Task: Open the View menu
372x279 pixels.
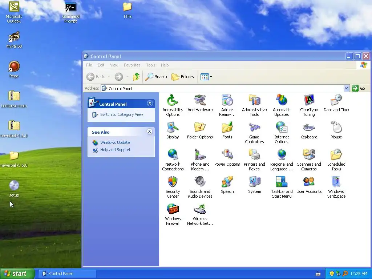Action: [x=114, y=65]
